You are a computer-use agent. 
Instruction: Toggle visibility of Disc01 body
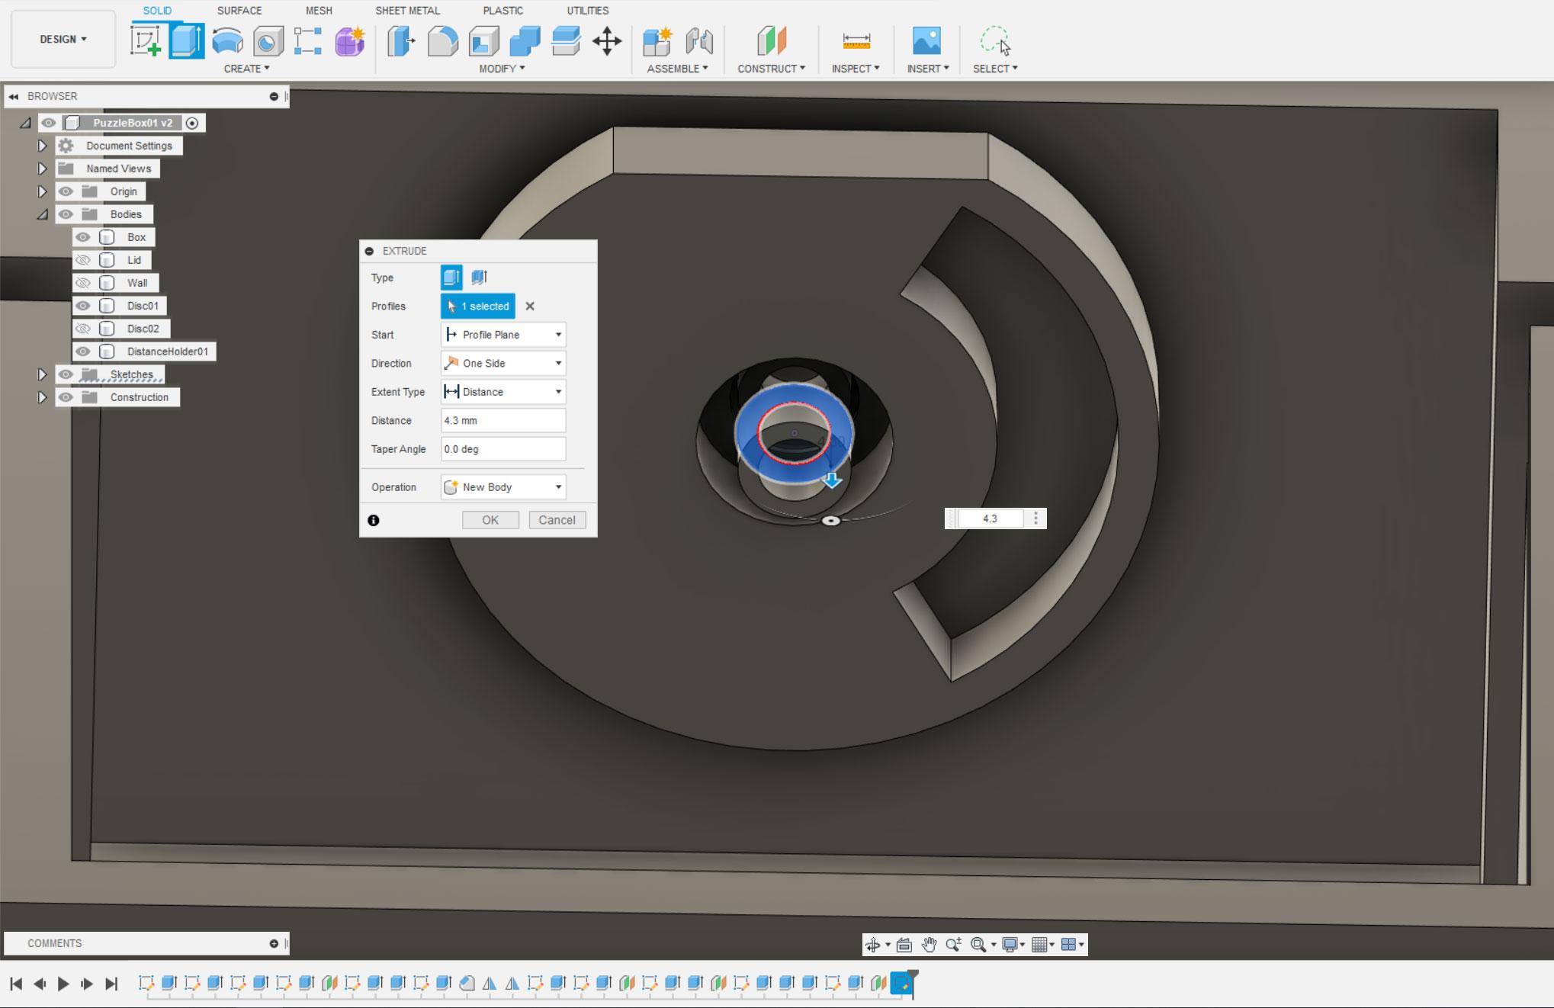[x=85, y=305]
